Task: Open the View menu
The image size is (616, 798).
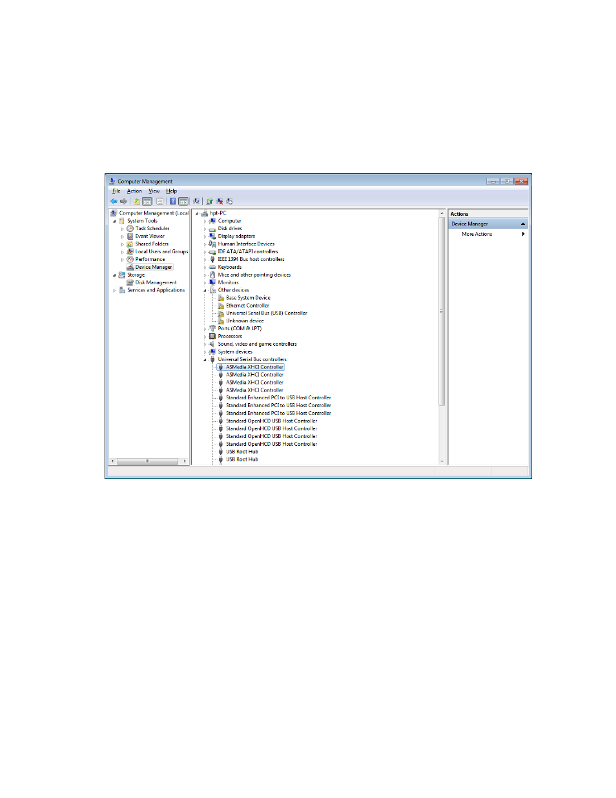Action: pyautogui.click(x=154, y=191)
